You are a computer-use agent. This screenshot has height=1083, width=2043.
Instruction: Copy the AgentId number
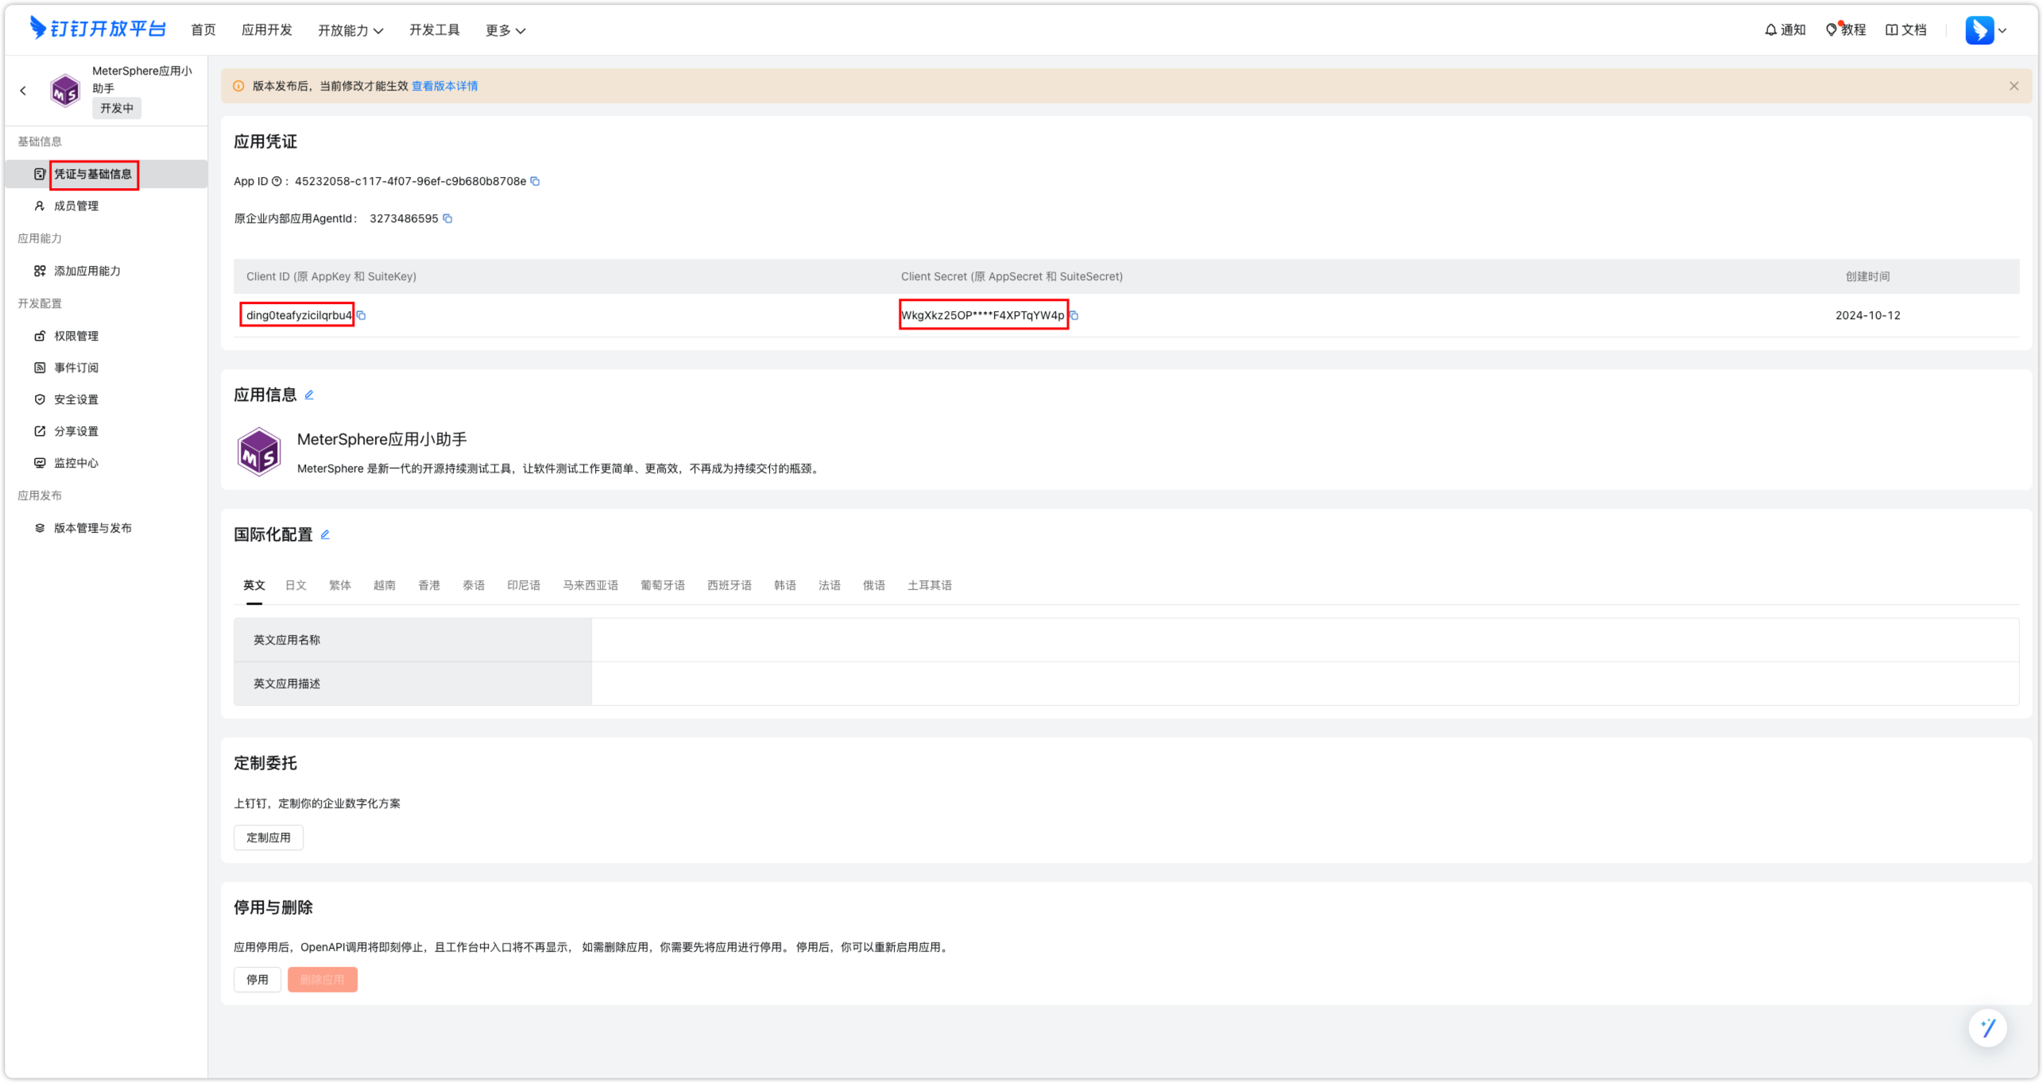447,218
